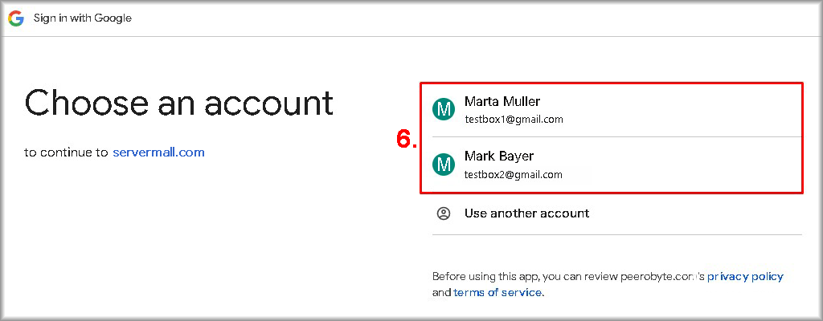
Task: Pick the testbox2@gmail.com email address
Action: coord(514,174)
